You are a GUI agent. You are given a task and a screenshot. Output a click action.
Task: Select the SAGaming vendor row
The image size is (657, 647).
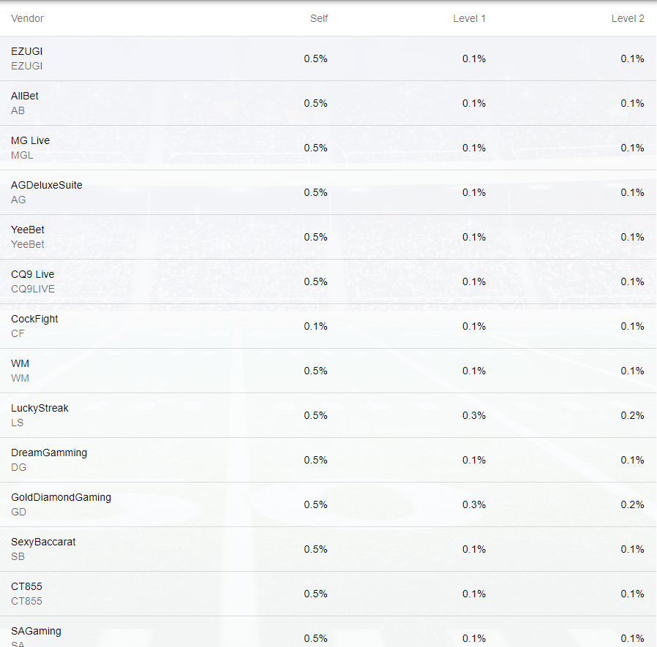coord(36,631)
